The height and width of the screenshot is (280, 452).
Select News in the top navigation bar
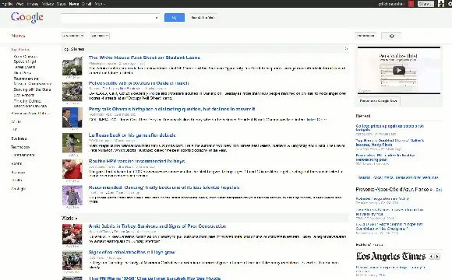(x=74, y=4)
